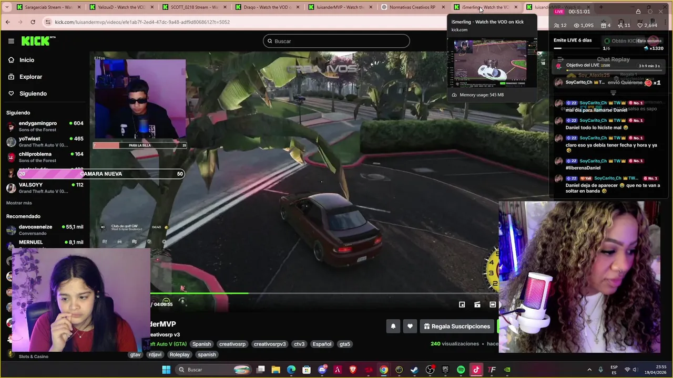
Task: Open Steam from the taskbar
Action: (414, 370)
